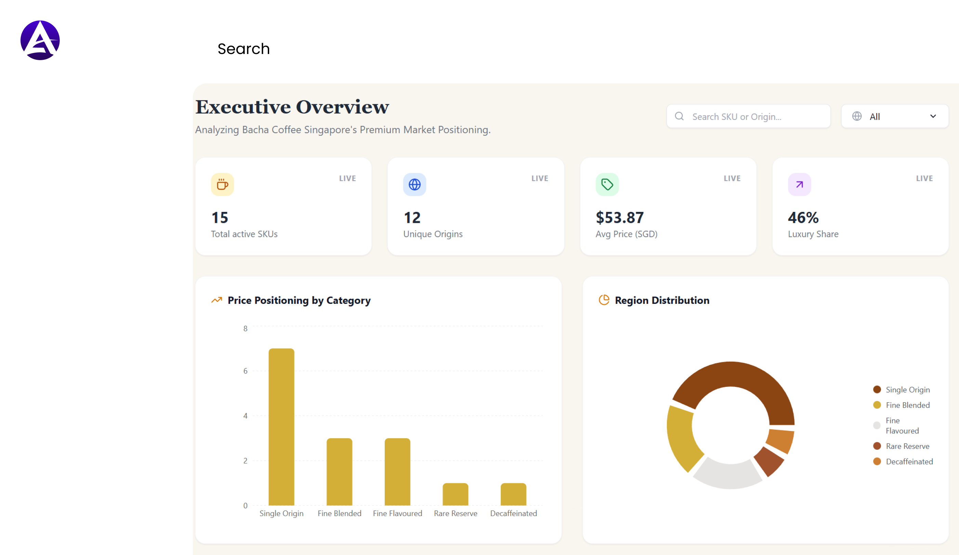
Task: Click the LIVE badge on Avg Price card
Action: [732, 178]
